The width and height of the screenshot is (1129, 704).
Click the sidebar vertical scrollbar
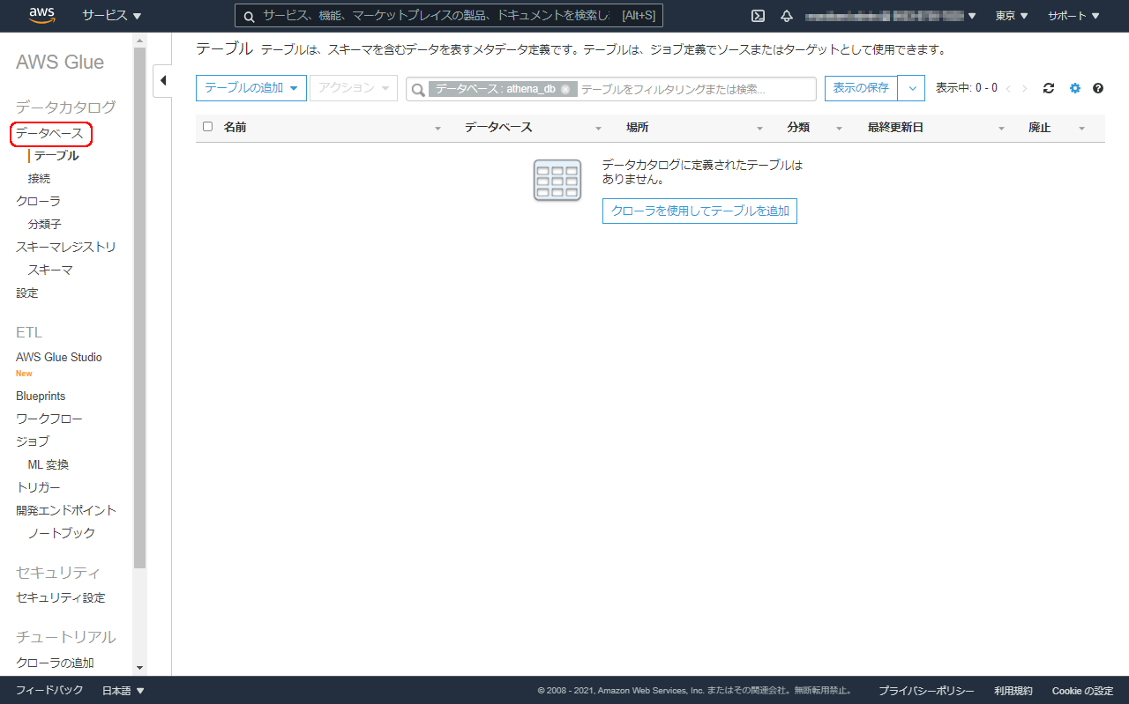coord(139,308)
